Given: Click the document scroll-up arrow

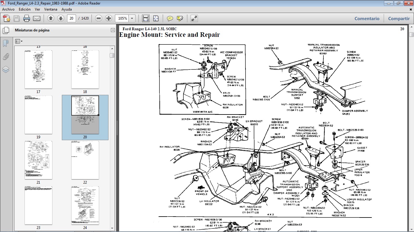Looking at the screenshot, I should click(x=411, y=27).
